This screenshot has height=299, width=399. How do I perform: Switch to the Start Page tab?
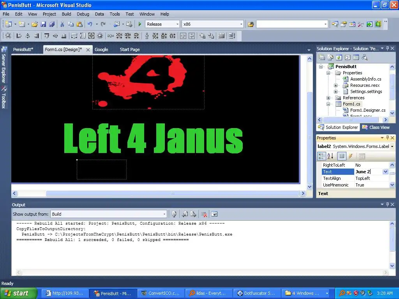[x=130, y=49]
